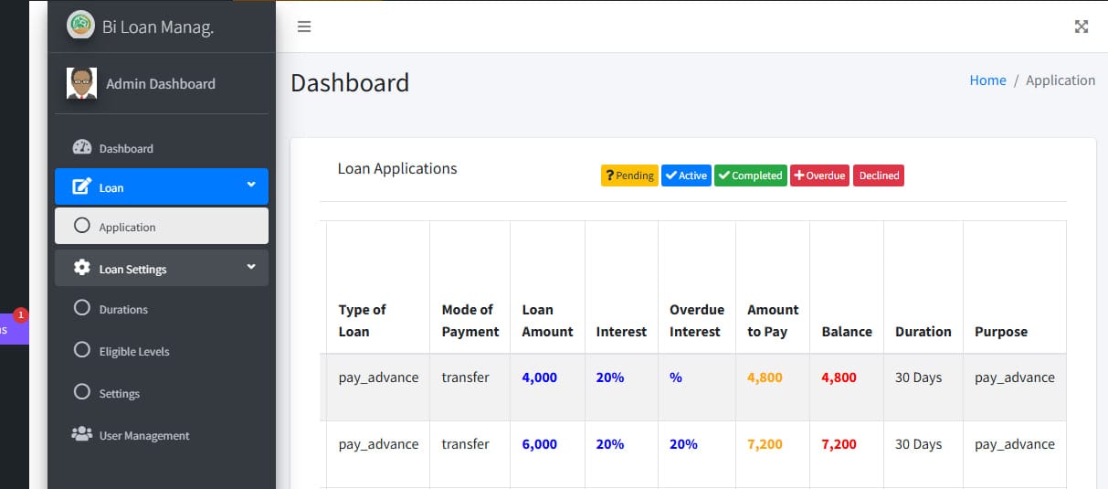Click the Loan Amount column header
Image resolution: width=1108 pixels, height=489 pixels.
(547, 321)
